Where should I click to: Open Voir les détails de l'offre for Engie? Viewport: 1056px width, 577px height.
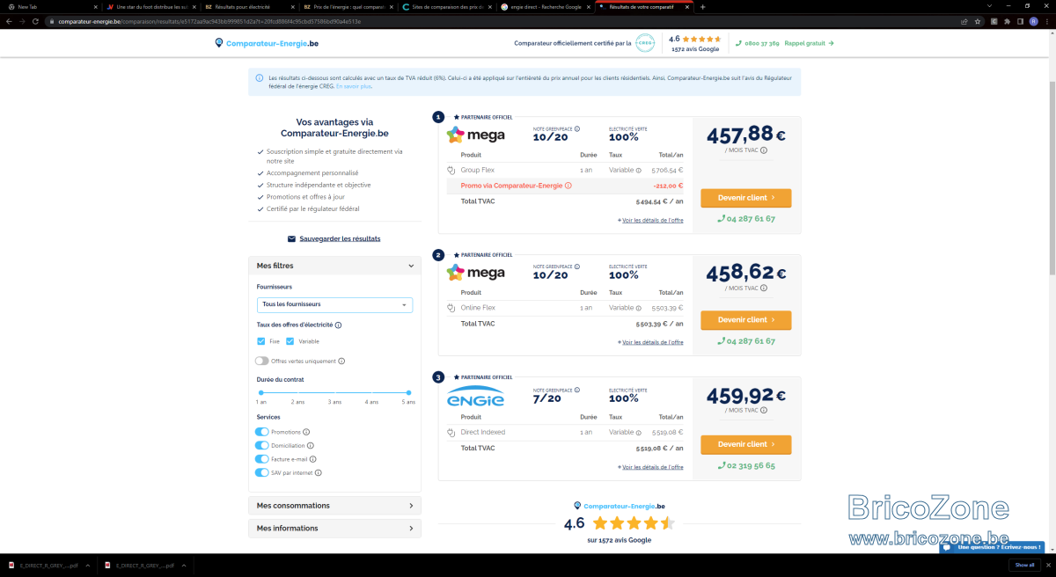[x=652, y=467]
